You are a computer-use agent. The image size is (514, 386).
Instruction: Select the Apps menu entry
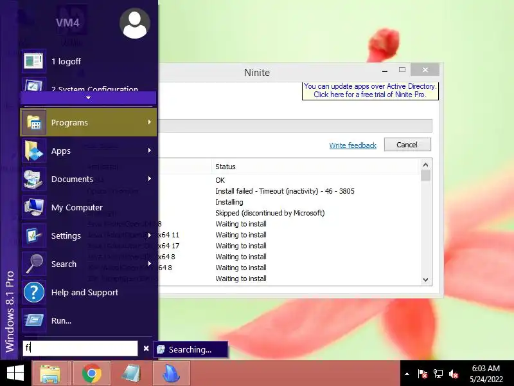coord(88,151)
